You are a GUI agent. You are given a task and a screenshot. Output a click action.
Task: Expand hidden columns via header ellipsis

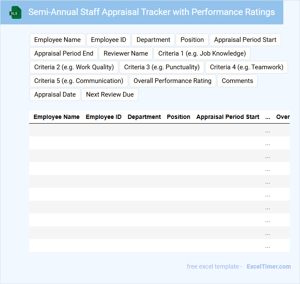pyautogui.click(x=268, y=117)
